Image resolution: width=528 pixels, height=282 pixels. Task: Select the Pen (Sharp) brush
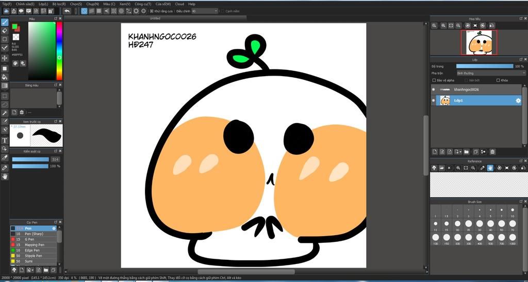pos(34,234)
